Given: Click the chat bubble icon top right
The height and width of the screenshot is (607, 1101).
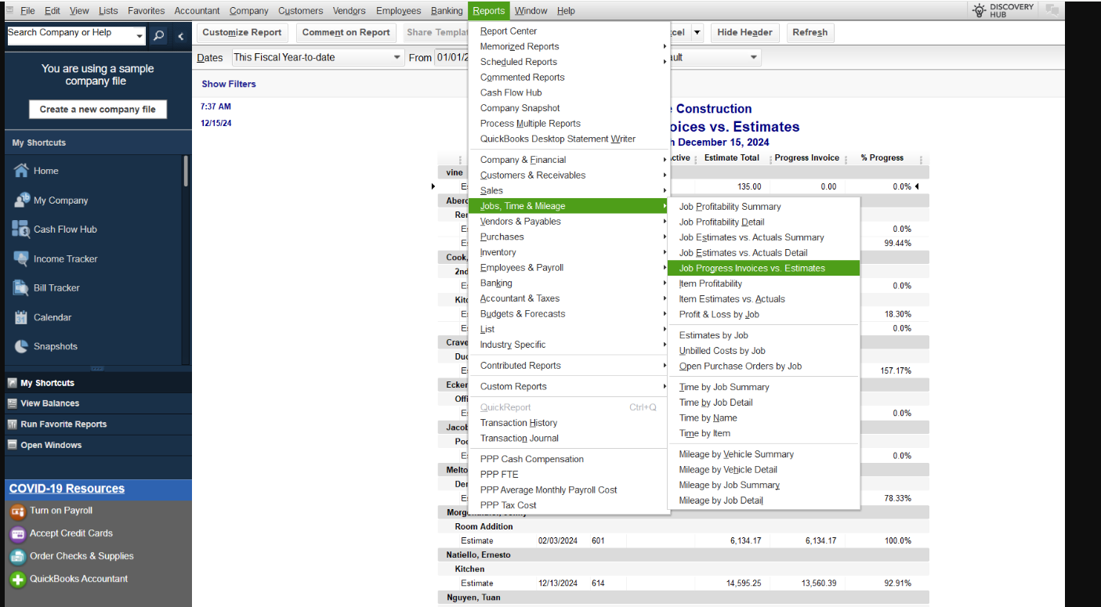Looking at the screenshot, I should tap(1052, 10).
